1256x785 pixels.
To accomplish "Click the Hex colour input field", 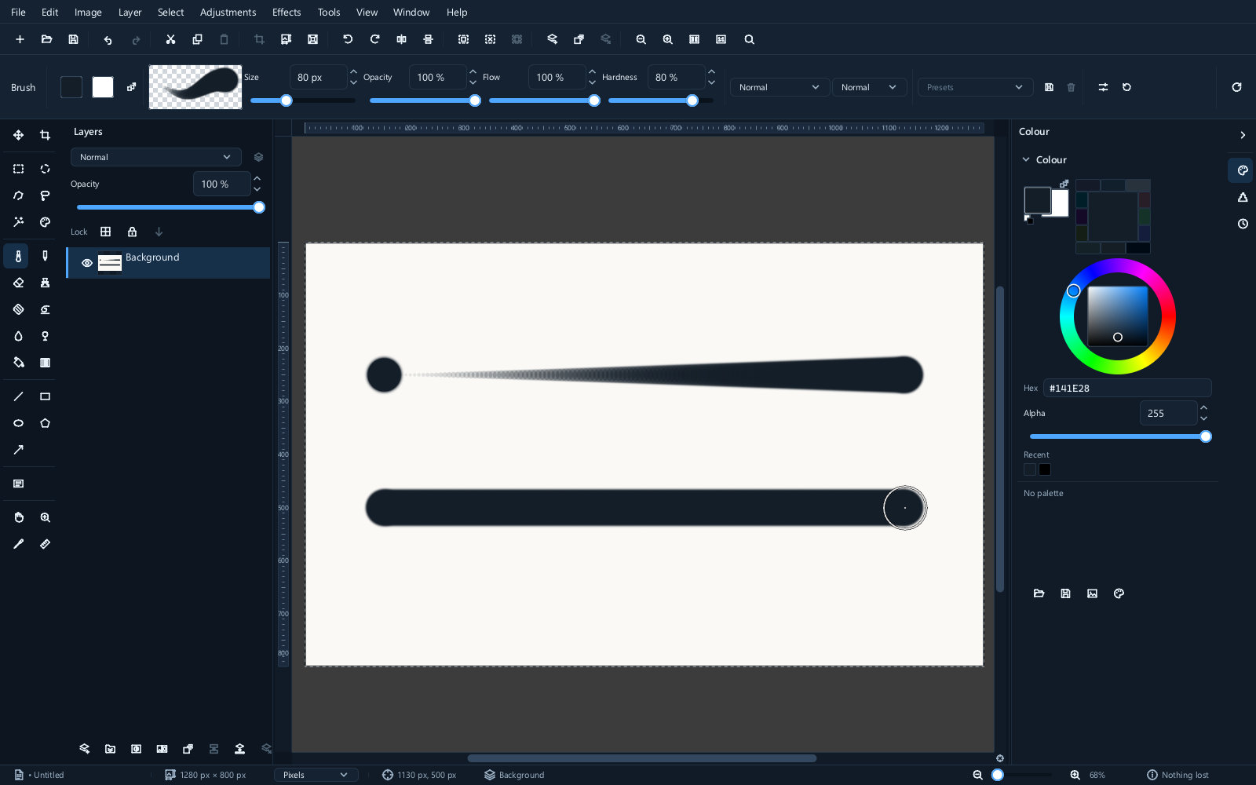I will tap(1127, 388).
